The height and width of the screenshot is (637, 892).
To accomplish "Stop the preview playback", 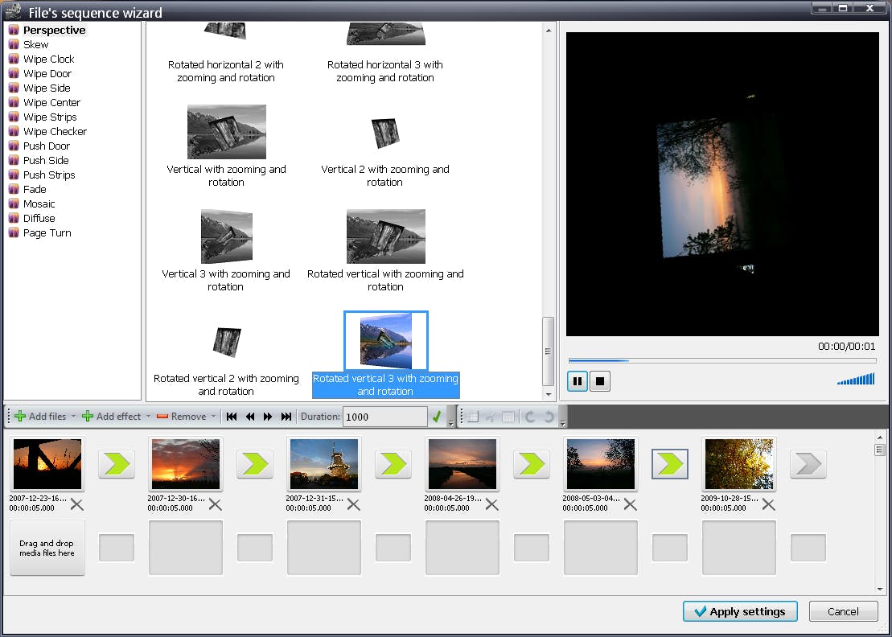I will pyautogui.click(x=599, y=380).
